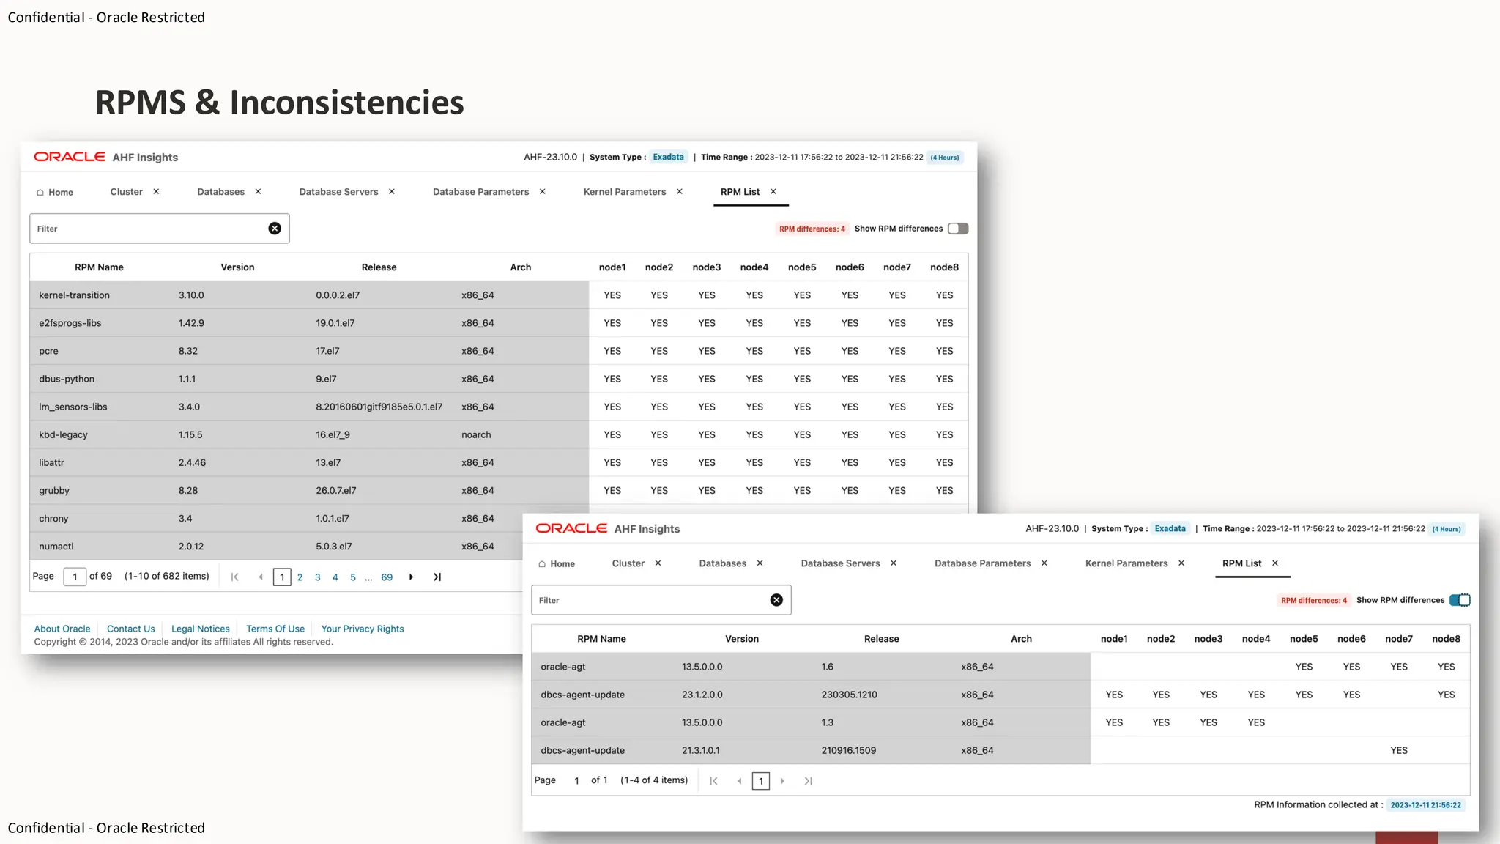The width and height of the screenshot is (1500, 844).
Task: Jump to last page in back window pagination
Action: pos(437,577)
